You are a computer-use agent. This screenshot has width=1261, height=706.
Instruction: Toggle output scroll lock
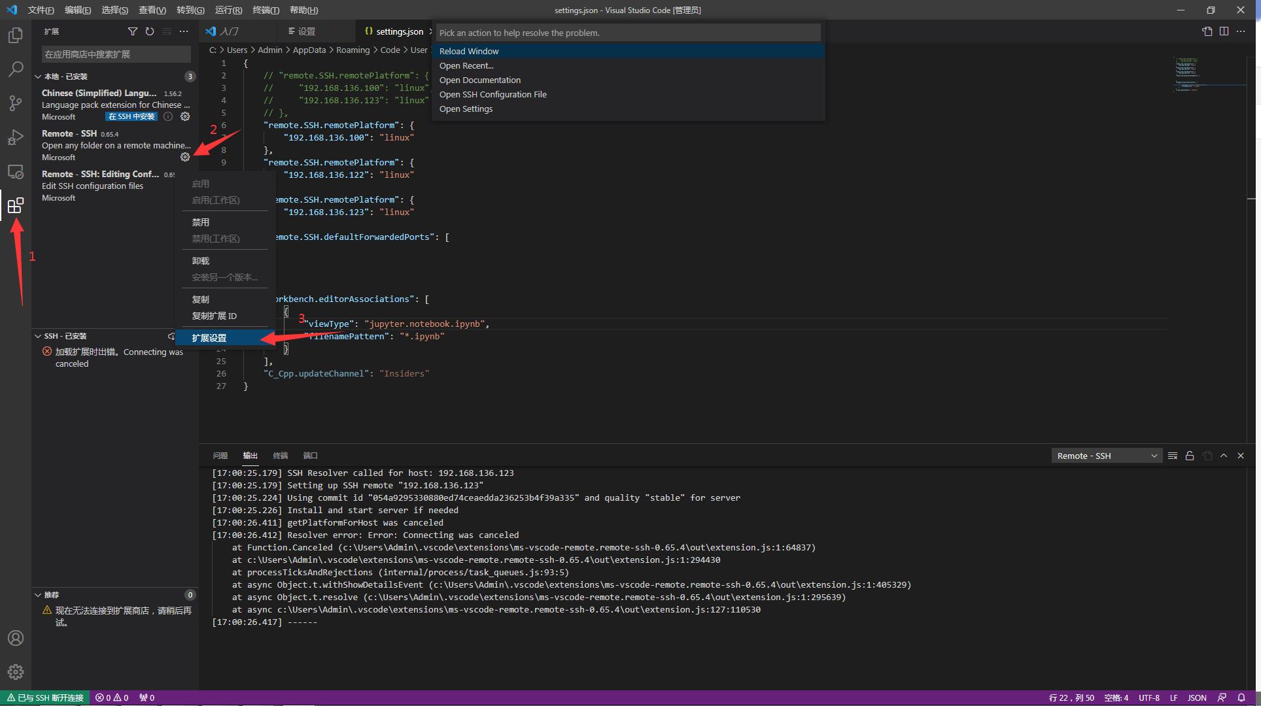click(1190, 456)
